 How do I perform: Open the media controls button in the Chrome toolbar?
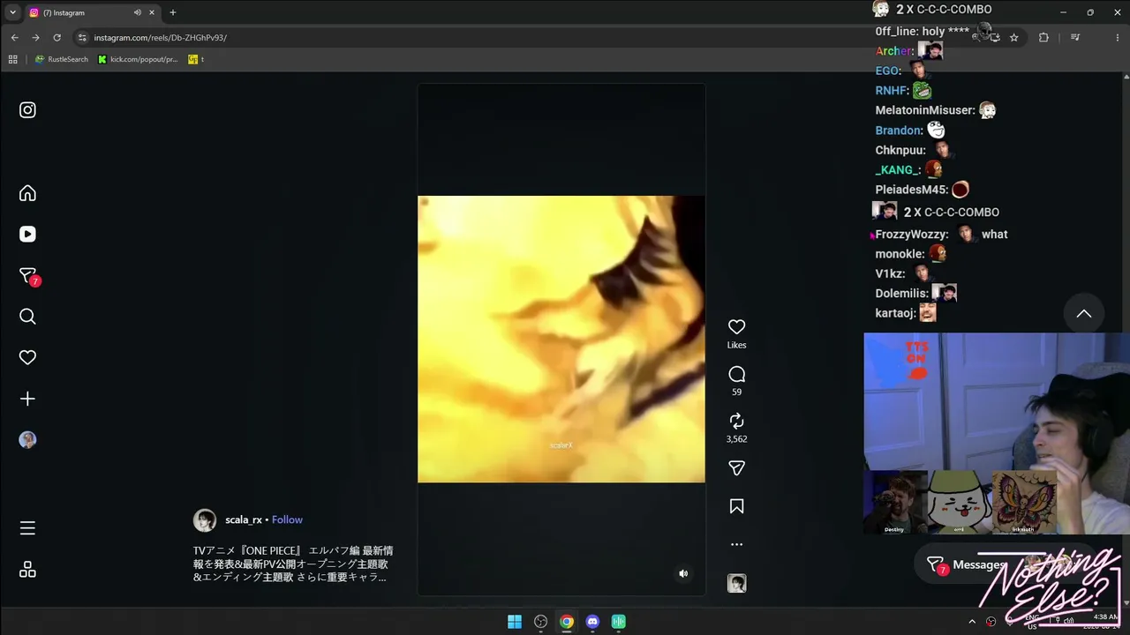(x=1074, y=38)
